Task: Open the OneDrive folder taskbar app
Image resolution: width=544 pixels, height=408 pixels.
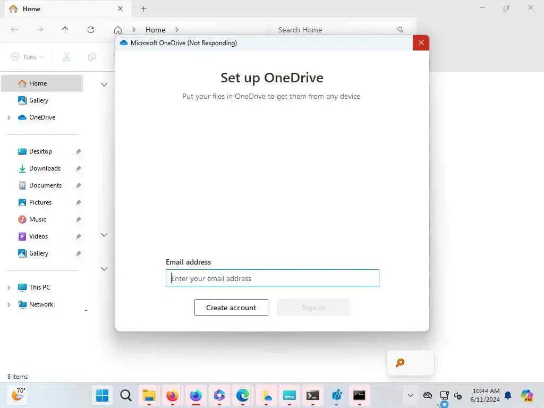Action: pos(266,395)
